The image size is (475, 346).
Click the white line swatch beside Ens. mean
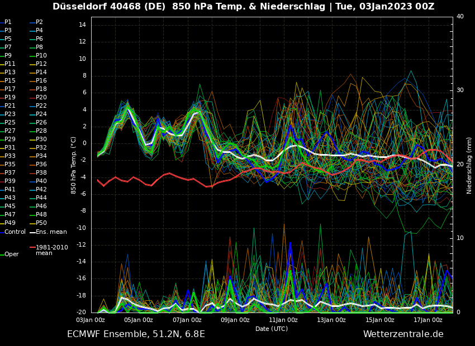coord(32,232)
